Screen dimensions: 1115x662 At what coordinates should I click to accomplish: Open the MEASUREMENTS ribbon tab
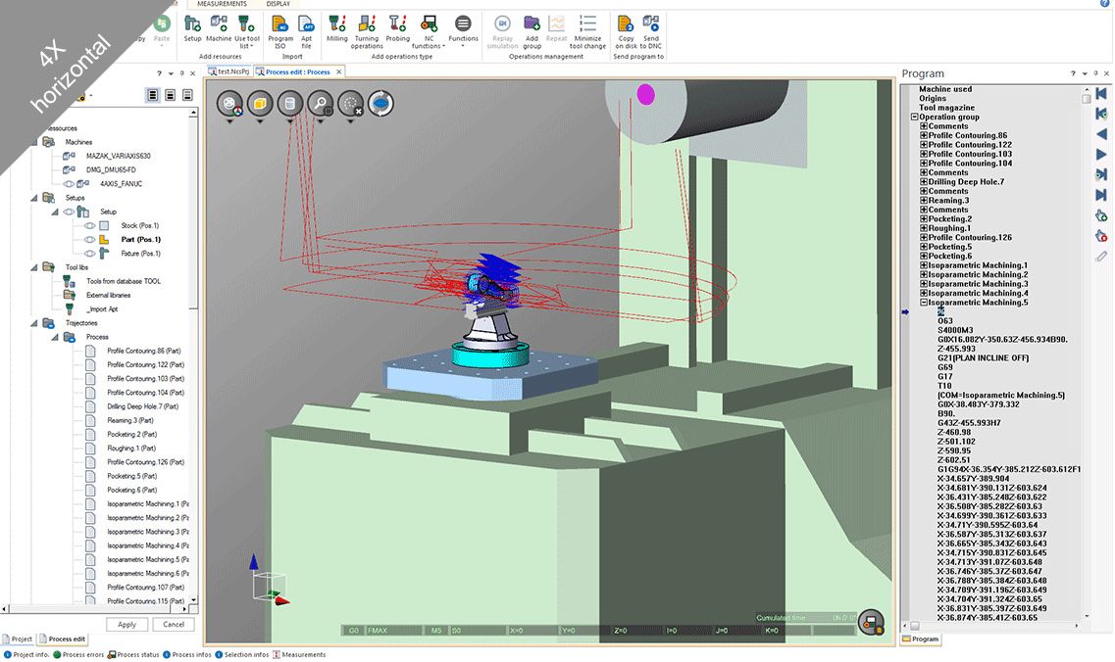(222, 4)
